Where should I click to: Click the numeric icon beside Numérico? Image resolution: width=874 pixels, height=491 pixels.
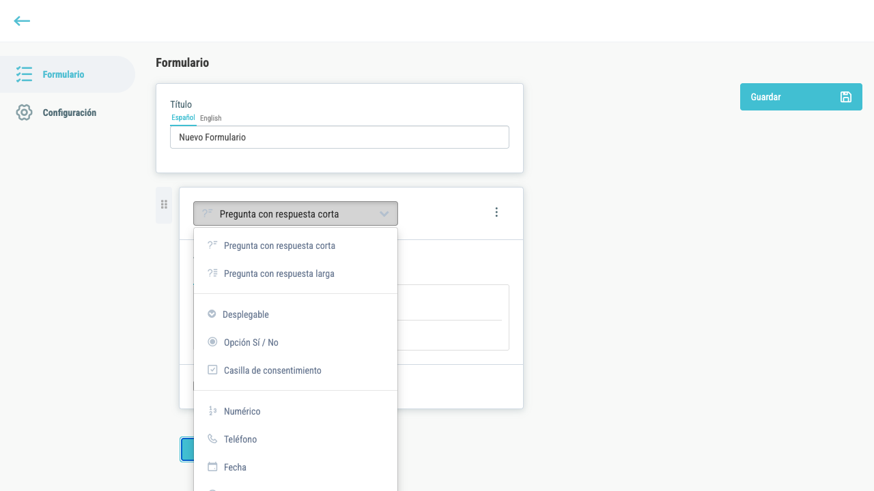(212, 411)
